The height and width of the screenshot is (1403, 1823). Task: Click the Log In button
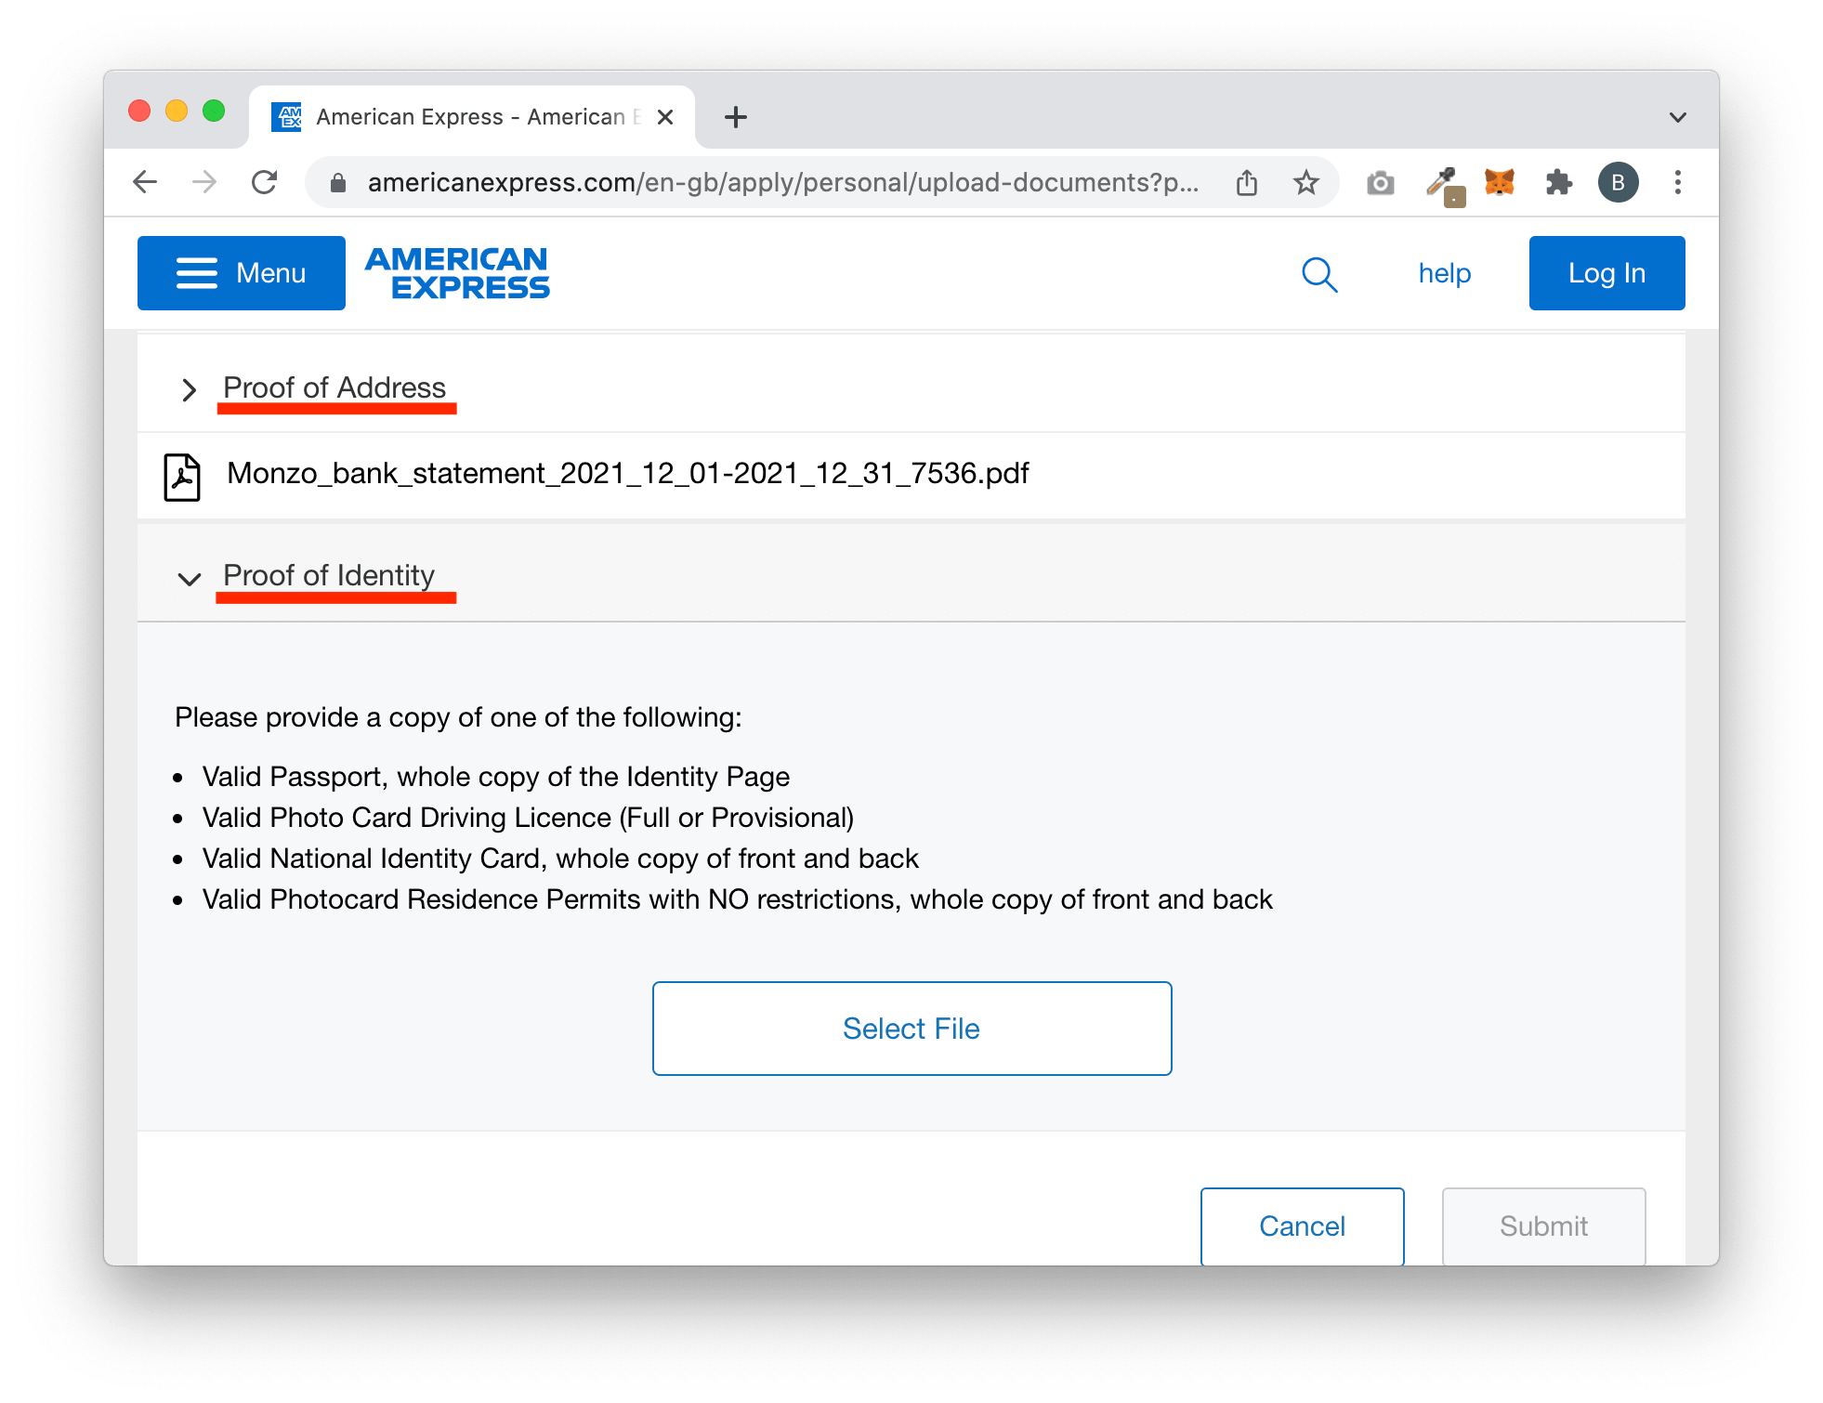point(1607,273)
